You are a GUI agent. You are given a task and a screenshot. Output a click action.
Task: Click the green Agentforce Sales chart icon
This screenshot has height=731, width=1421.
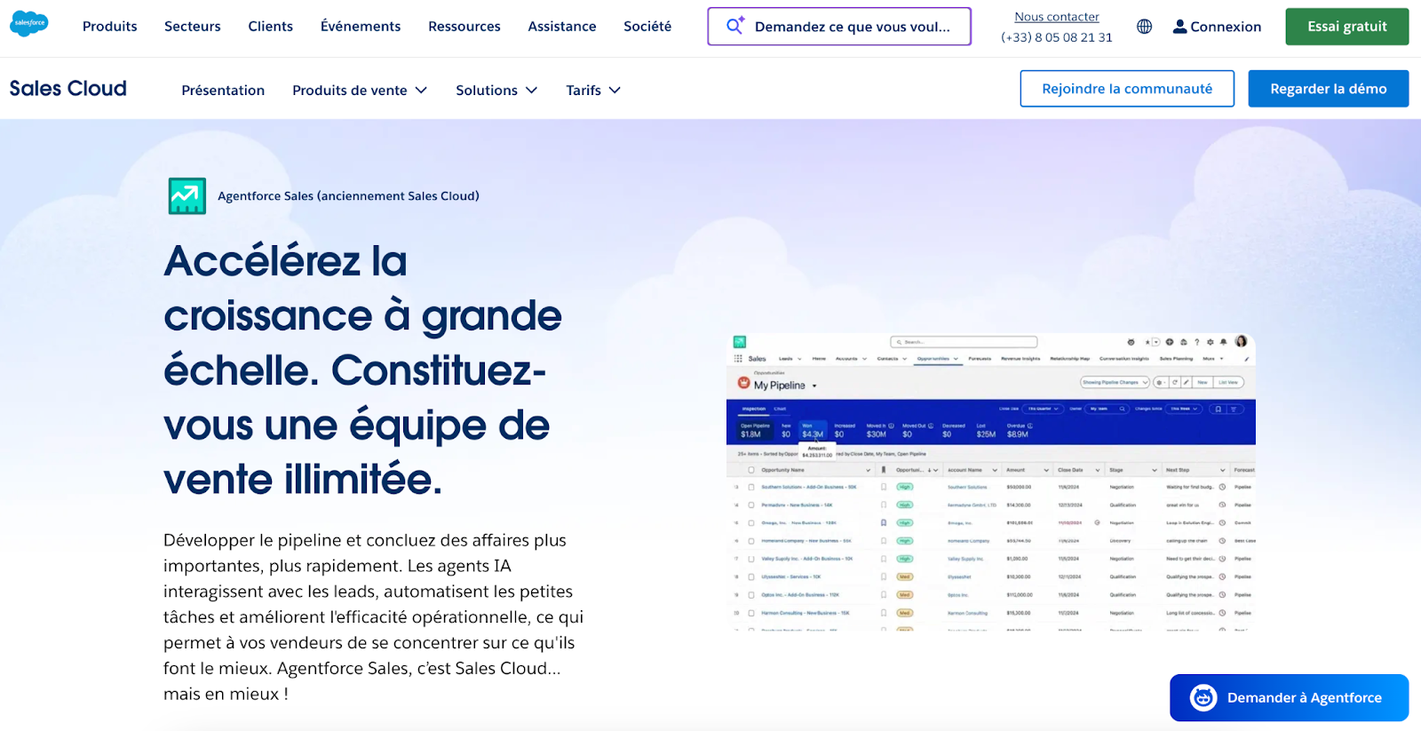tap(187, 195)
